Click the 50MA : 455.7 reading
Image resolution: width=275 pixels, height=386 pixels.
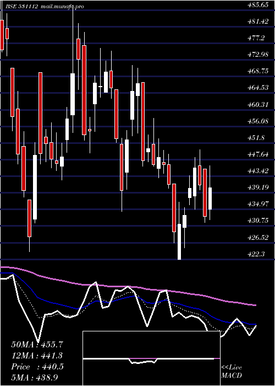36,345
